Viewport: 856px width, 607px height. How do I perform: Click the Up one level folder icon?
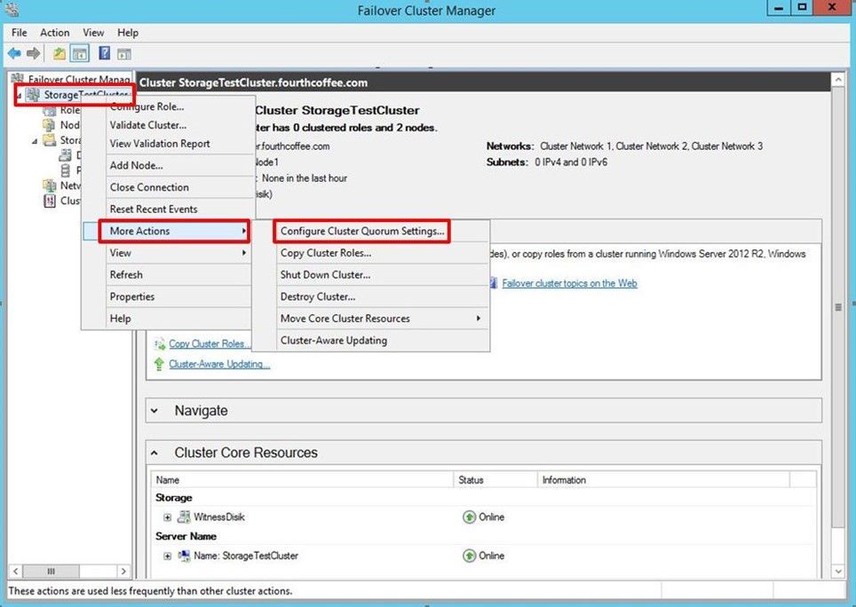click(x=59, y=53)
